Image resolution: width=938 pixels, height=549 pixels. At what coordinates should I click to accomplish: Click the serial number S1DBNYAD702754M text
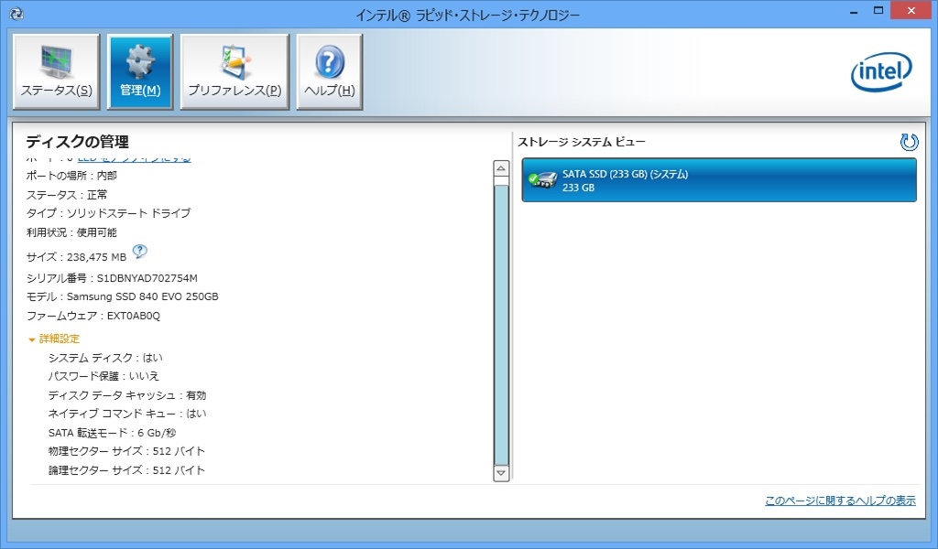[147, 278]
